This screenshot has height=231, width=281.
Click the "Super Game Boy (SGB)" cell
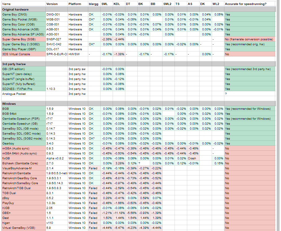click(x=24, y=39)
